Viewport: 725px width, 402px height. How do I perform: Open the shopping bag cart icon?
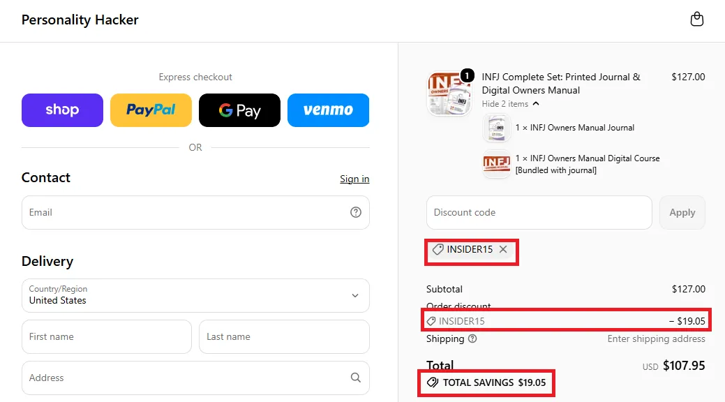[697, 19]
